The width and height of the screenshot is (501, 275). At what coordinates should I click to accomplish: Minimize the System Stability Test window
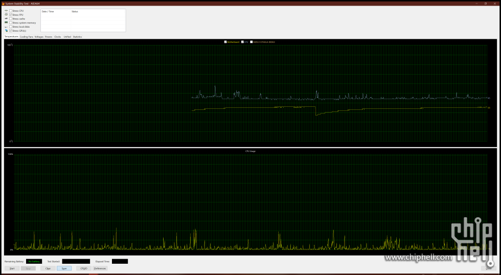(476, 4)
